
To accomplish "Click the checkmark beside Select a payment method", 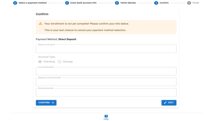I will tap(15, 3).
